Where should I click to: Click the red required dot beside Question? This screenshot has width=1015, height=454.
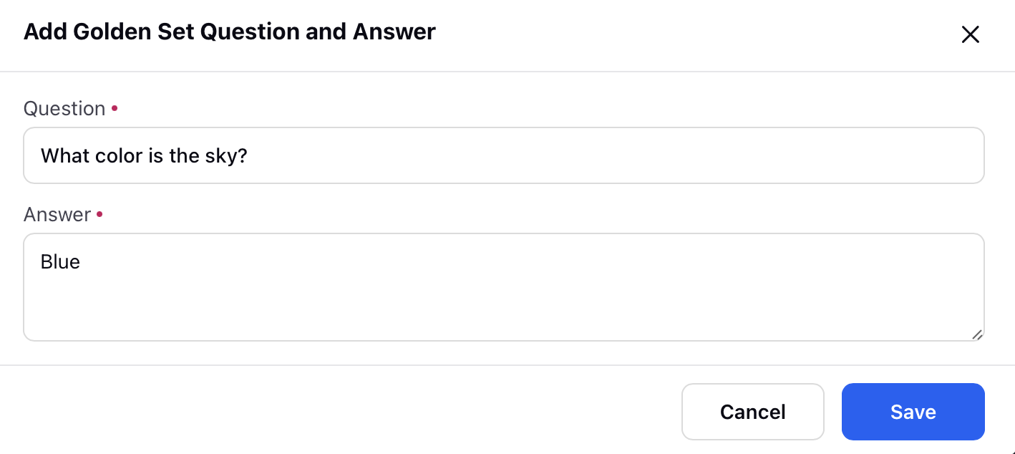(x=115, y=108)
